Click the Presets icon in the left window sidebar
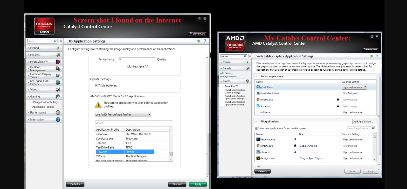Image resolution: width=407 pixels, height=189 pixels. [58, 55]
